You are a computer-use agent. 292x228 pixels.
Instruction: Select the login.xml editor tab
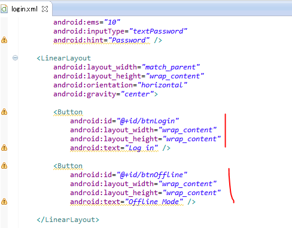25,9
